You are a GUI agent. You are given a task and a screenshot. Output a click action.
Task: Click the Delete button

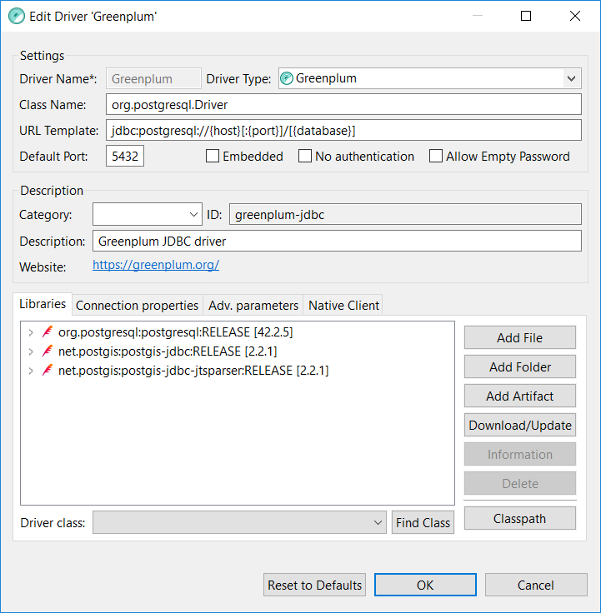[519, 484]
